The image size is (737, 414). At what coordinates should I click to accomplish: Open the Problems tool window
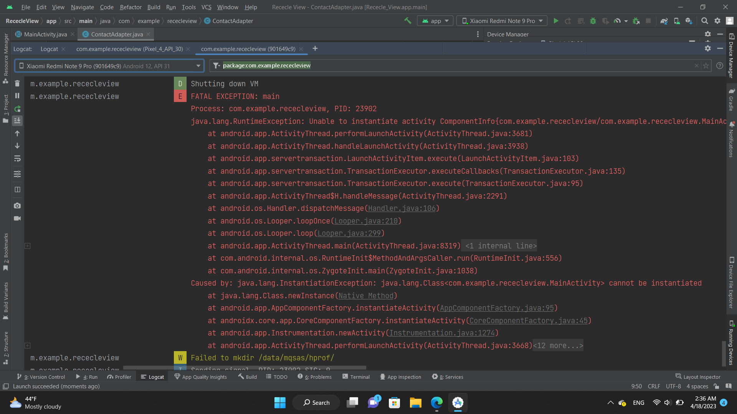tap(314, 377)
